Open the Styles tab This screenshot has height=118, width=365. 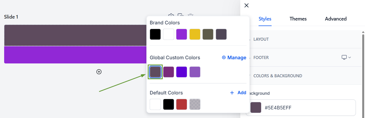265,19
